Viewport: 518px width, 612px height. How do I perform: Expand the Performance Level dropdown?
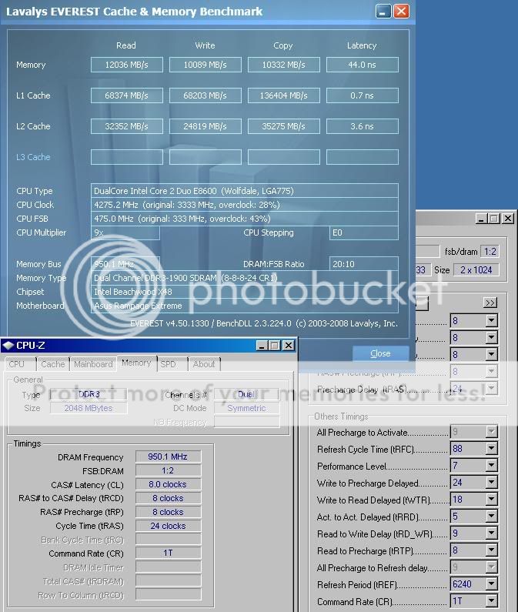click(x=492, y=465)
